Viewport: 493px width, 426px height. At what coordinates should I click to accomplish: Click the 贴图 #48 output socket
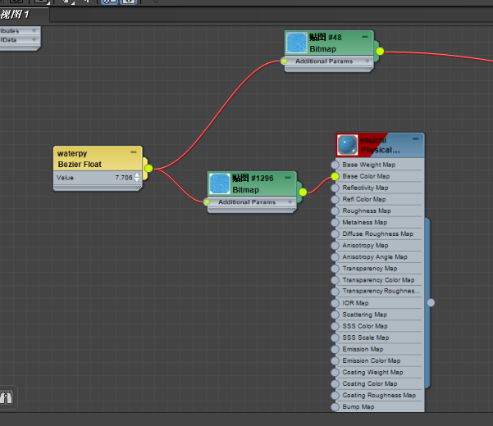[380, 51]
